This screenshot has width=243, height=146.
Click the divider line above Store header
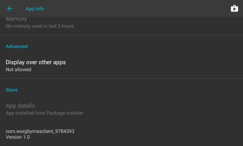point(122,78)
